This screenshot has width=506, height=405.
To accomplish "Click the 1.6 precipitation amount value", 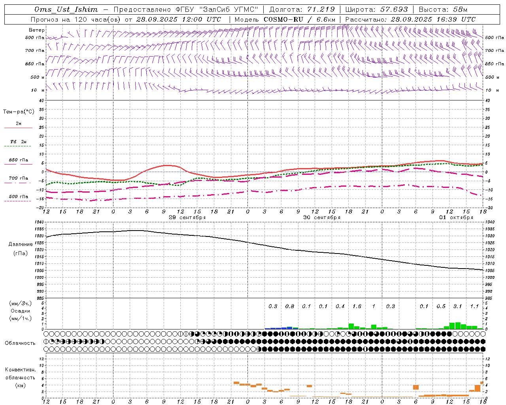I will (x=357, y=306).
